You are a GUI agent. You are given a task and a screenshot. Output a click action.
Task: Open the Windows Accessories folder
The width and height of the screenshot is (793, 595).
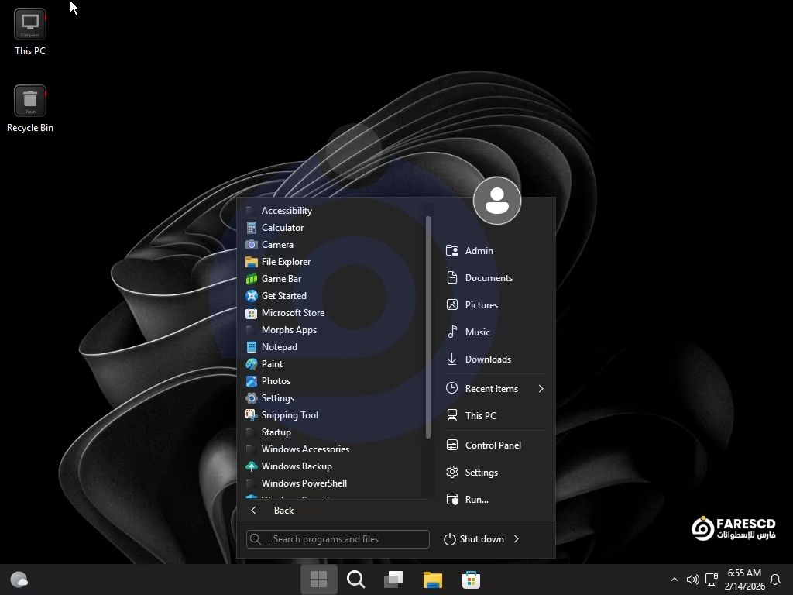pos(304,449)
